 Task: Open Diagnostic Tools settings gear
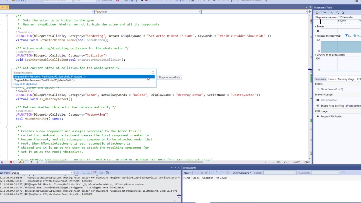[317, 13]
